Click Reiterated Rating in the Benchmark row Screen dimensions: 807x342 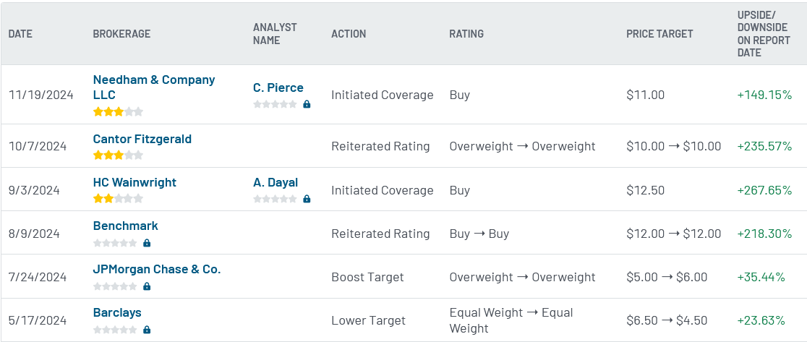click(x=380, y=234)
